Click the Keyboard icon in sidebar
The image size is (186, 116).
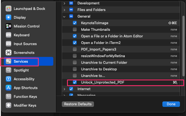(x=9, y=35)
